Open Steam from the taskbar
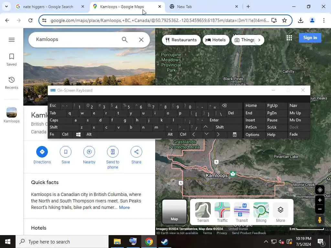The image size is (331, 248). 165,242
